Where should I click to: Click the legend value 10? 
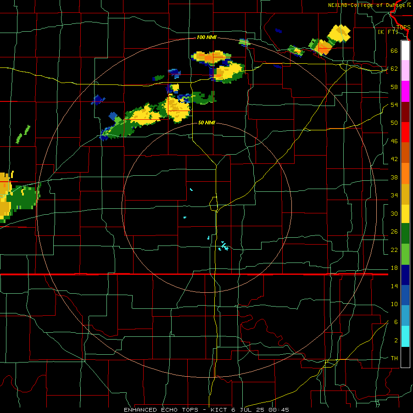394,304
